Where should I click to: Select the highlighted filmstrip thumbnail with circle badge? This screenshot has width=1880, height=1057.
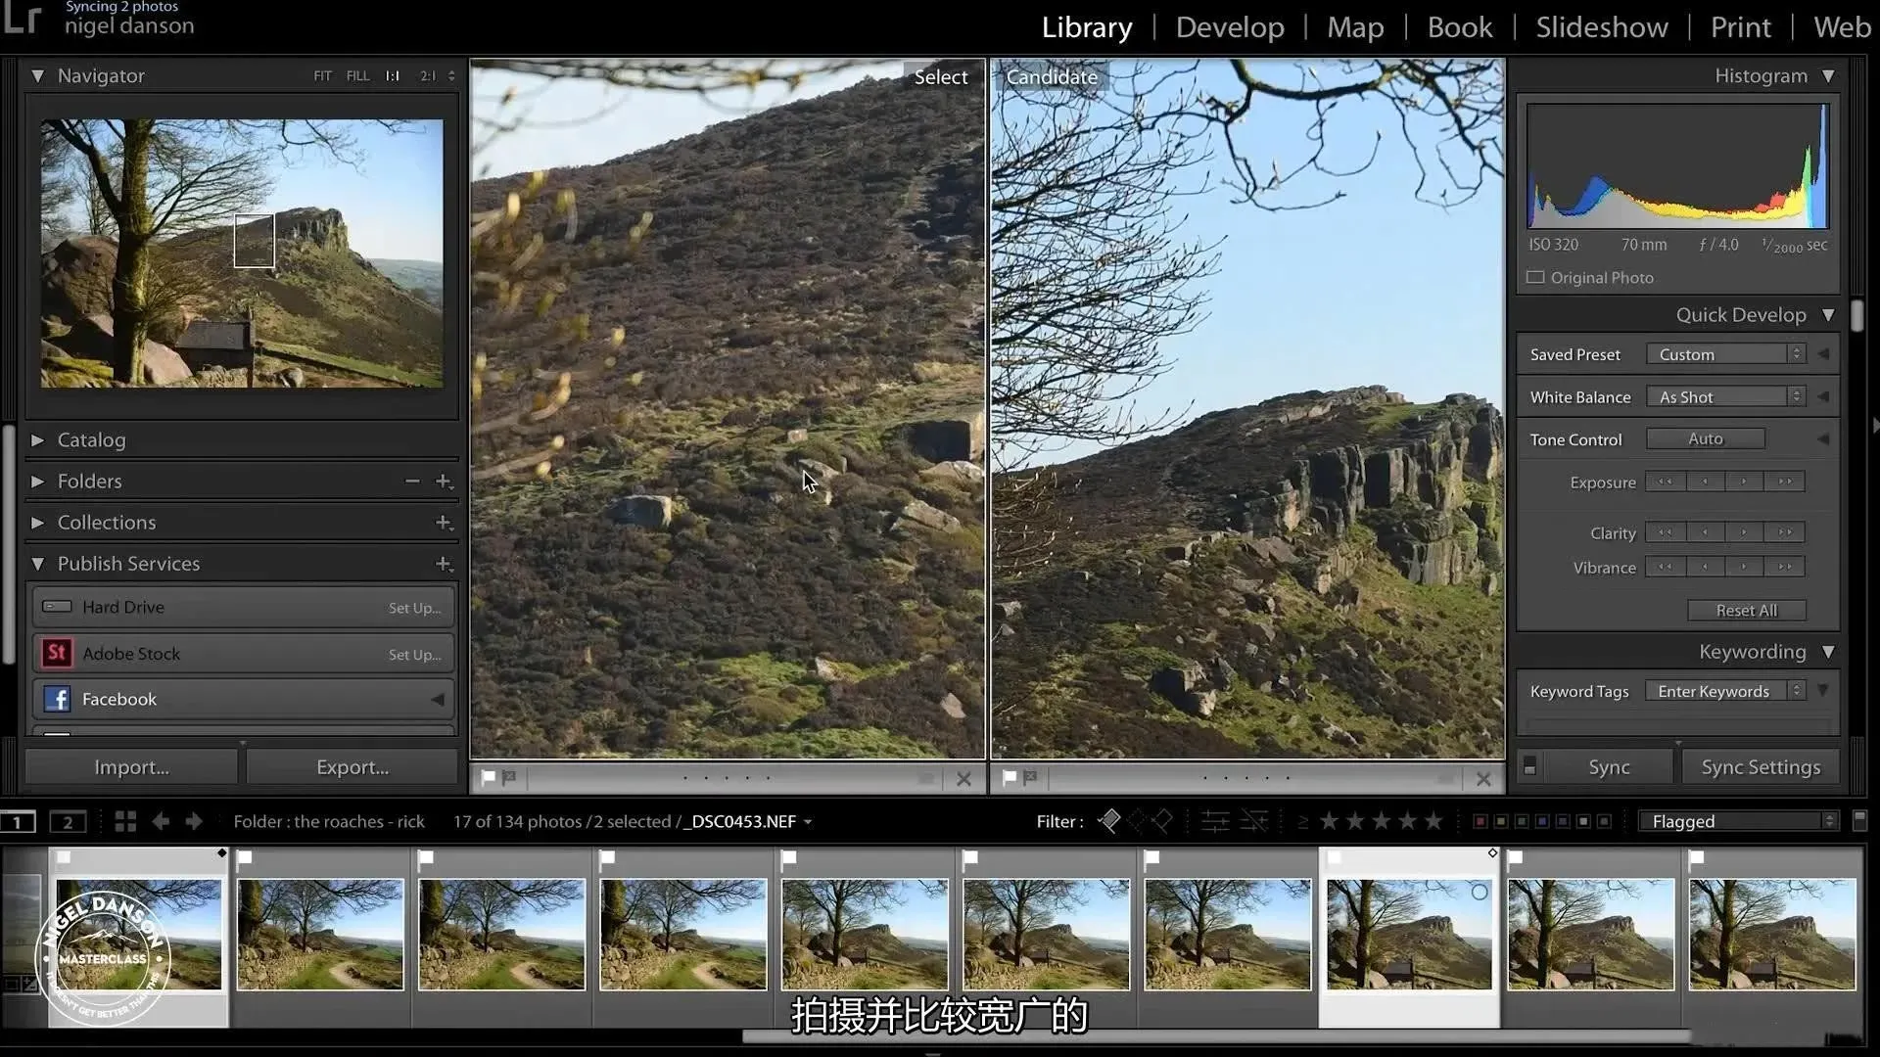click(1408, 934)
